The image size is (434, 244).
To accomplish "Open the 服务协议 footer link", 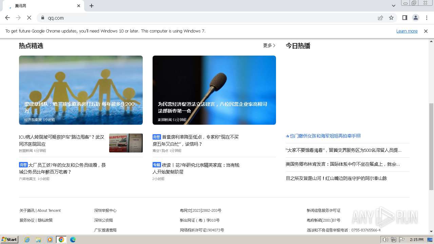I will 27,220.
